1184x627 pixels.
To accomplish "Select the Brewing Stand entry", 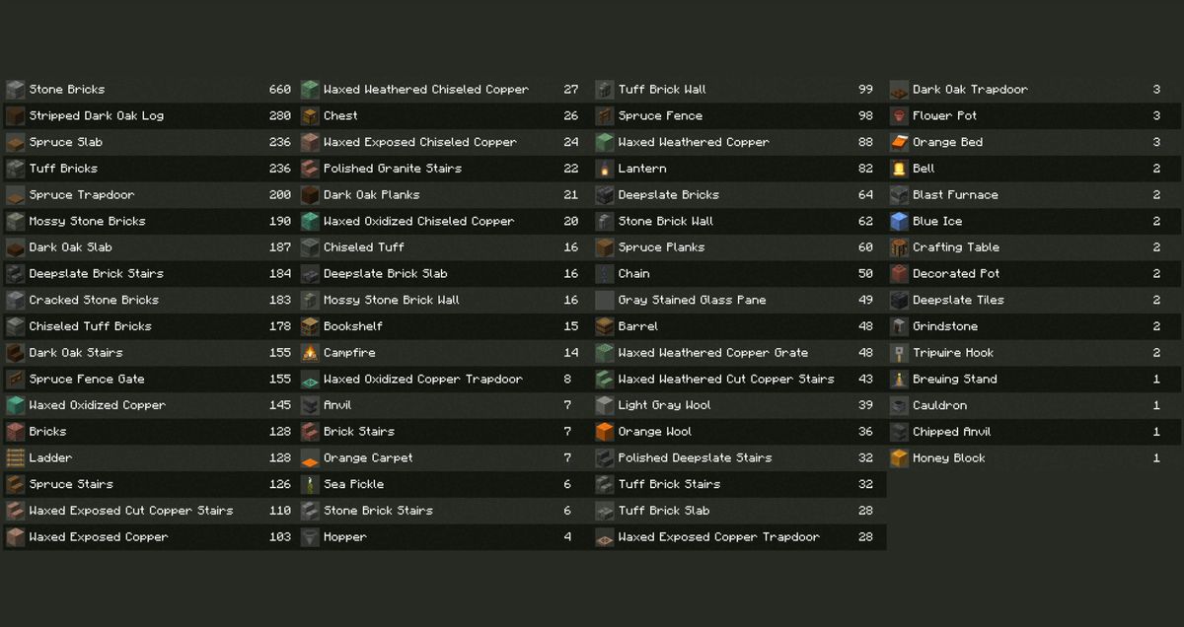I will [1033, 379].
